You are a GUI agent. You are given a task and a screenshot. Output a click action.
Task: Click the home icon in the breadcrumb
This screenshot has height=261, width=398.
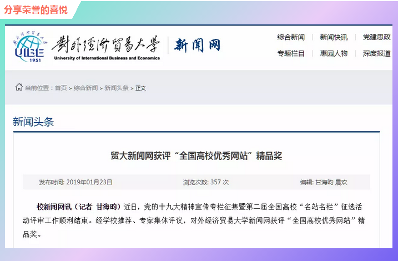[19, 87]
